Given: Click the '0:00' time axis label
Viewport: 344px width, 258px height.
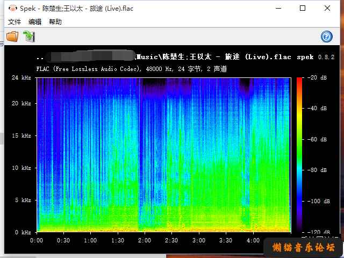Looking at the screenshot, I should click(37, 240).
